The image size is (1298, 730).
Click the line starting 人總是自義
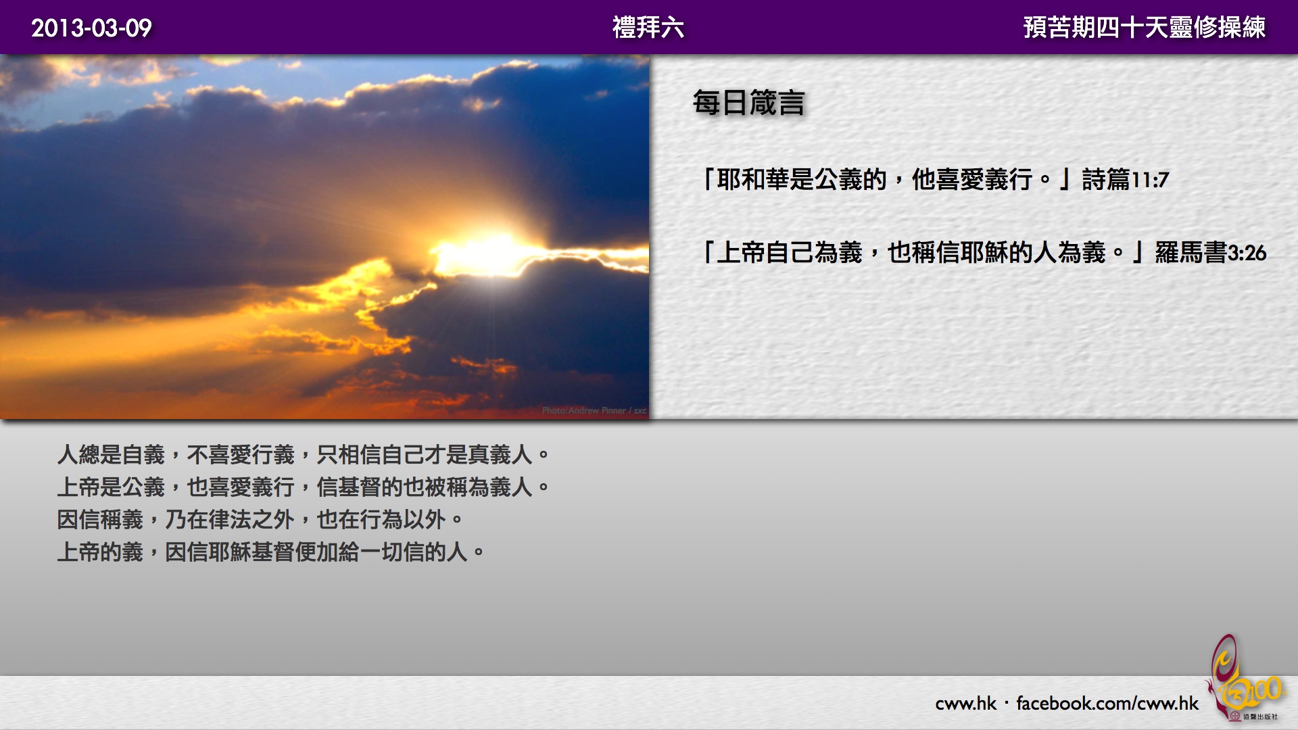coord(303,454)
